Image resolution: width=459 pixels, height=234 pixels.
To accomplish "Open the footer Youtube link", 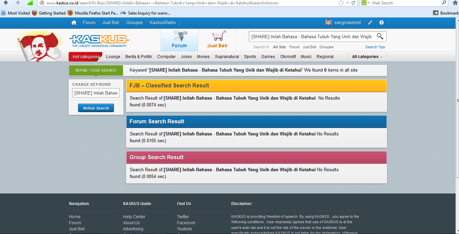I will pyautogui.click(x=184, y=229).
